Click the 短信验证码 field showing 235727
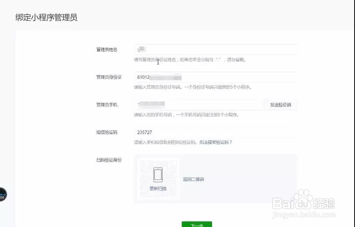This screenshot has width=355, height=227. [215, 132]
